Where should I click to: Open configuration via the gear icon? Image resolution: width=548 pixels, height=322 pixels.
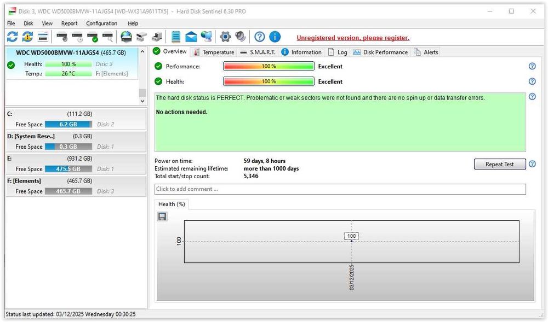click(x=225, y=37)
